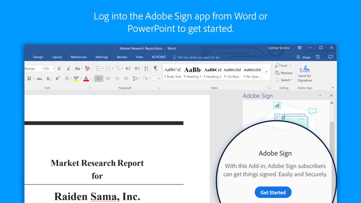
Task: Show paragraph marks with pilcrow icon
Action: [155, 68]
